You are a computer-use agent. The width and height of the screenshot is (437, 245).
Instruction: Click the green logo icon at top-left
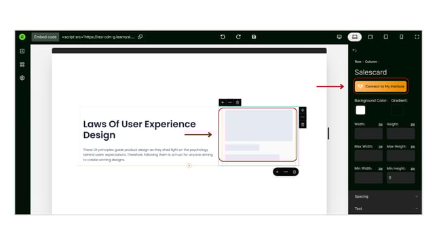point(22,37)
